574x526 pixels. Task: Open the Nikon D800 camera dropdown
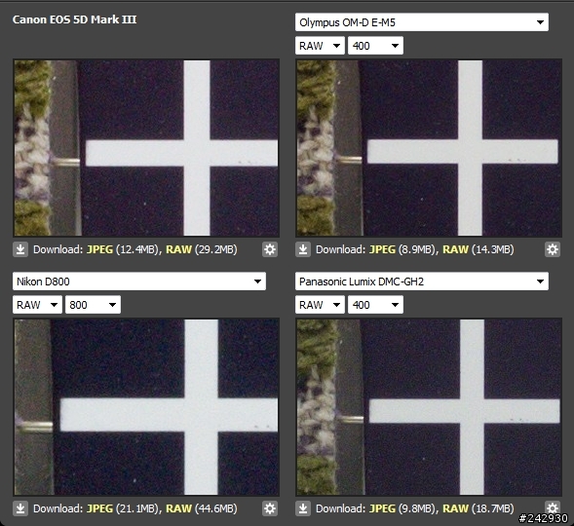point(139,282)
